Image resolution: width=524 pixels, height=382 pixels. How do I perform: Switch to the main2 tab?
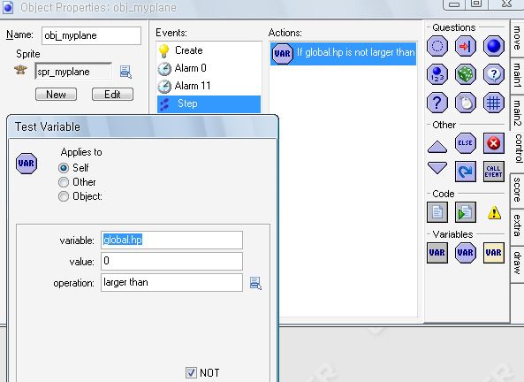click(517, 113)
